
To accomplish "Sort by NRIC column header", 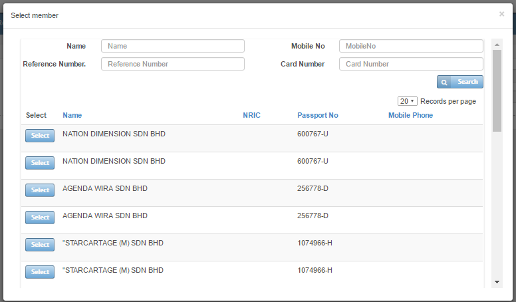I will [x=251, y=115].
